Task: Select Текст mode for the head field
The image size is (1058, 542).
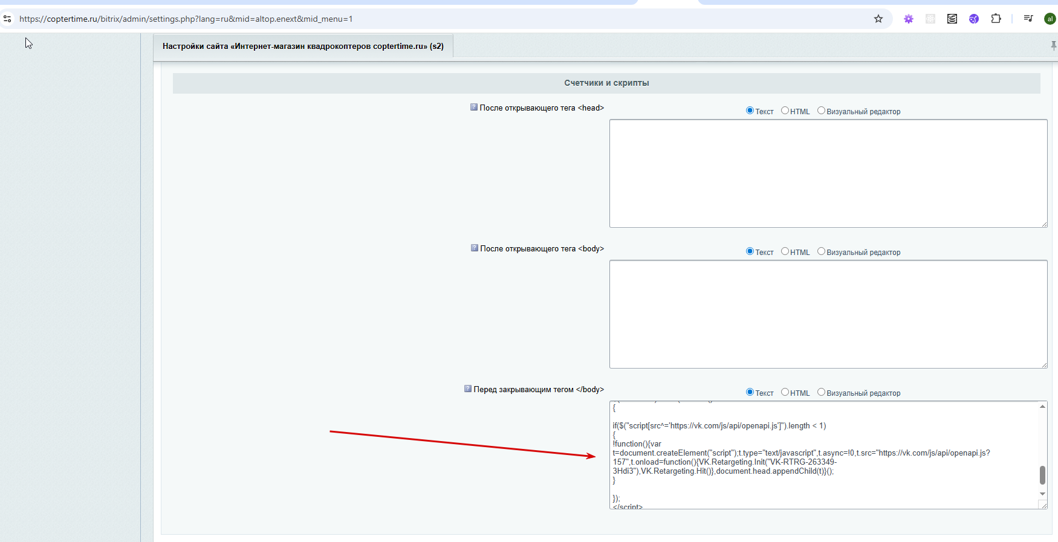Action: [750, 111]
